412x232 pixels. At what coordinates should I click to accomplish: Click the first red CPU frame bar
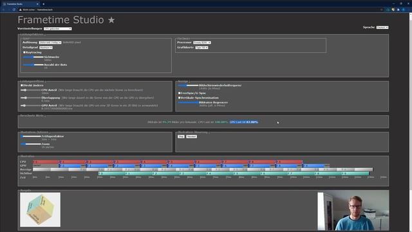46,162
